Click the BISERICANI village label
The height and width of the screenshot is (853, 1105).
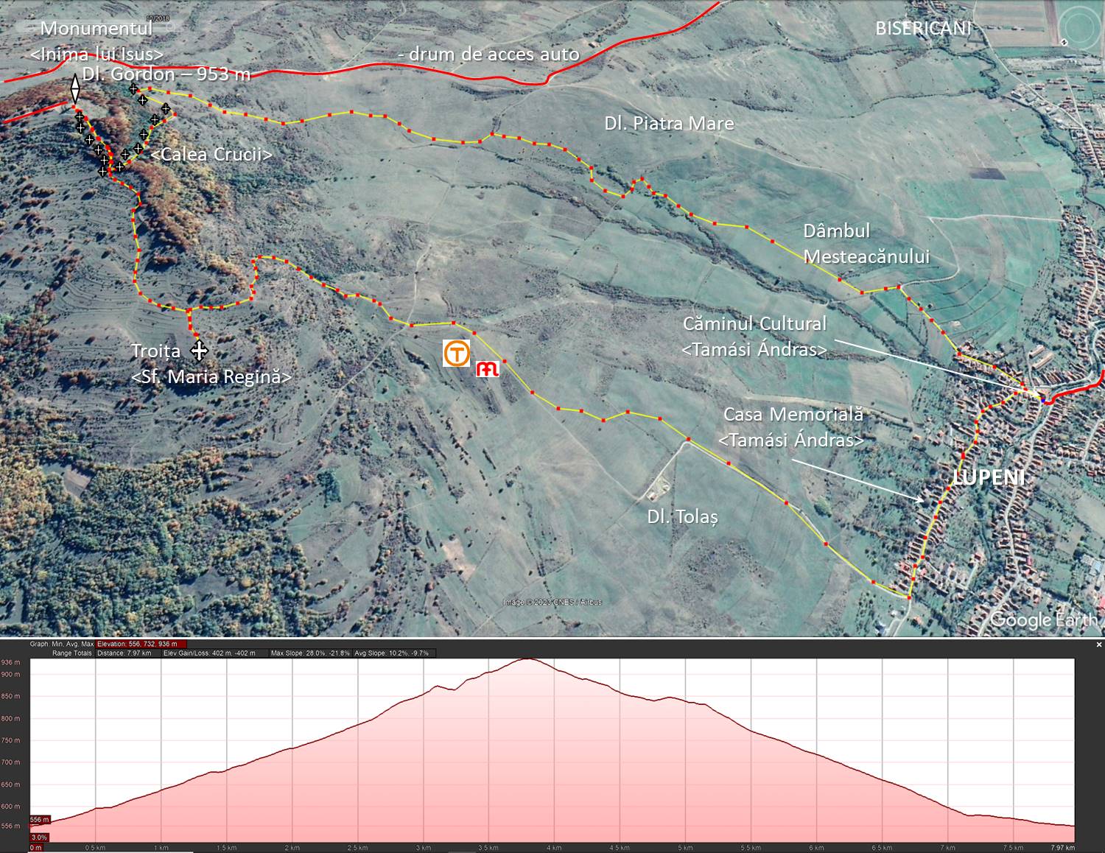coord(922,29)
